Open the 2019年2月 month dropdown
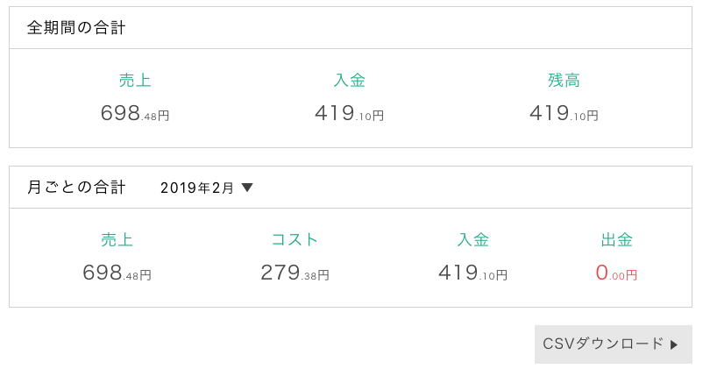 point(207,188)
